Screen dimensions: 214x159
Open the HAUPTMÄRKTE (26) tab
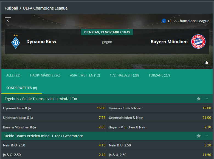pos(45,75)
